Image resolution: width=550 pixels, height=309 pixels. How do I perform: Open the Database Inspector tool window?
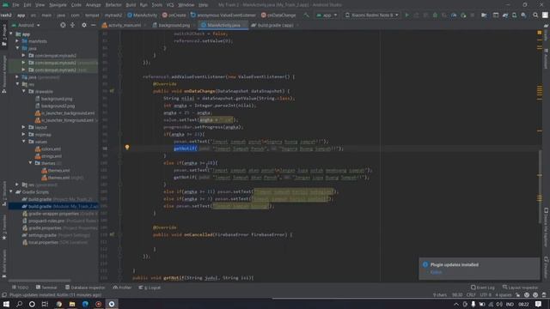[85, 288]
